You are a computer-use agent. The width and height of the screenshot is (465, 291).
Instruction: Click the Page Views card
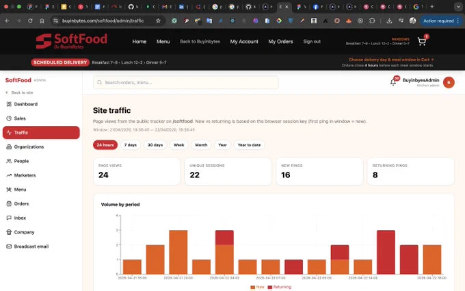137,172
